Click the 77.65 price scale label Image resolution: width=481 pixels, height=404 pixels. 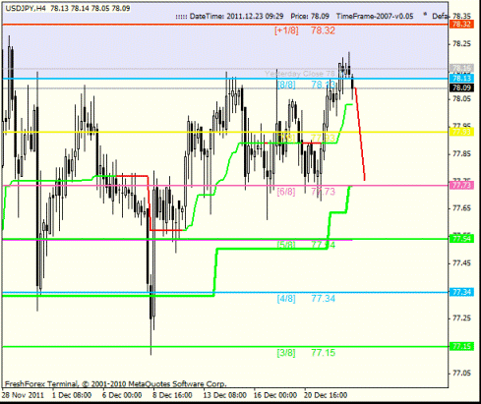pyautogui.click(x=461, y=208)
